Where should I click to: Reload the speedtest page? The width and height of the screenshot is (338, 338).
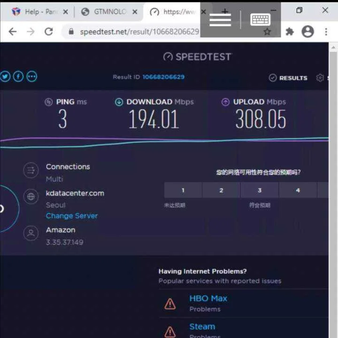49,31
